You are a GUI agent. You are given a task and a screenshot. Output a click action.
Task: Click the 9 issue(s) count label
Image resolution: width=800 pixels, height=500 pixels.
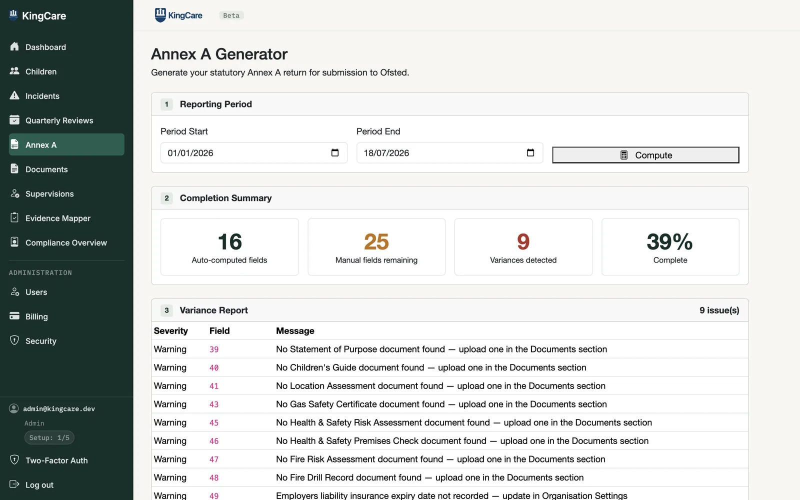click(x=719, y=310)
